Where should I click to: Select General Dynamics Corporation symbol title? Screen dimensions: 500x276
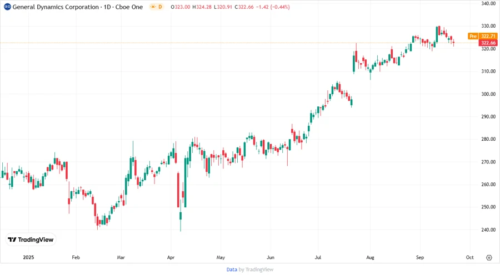point(56,7)
